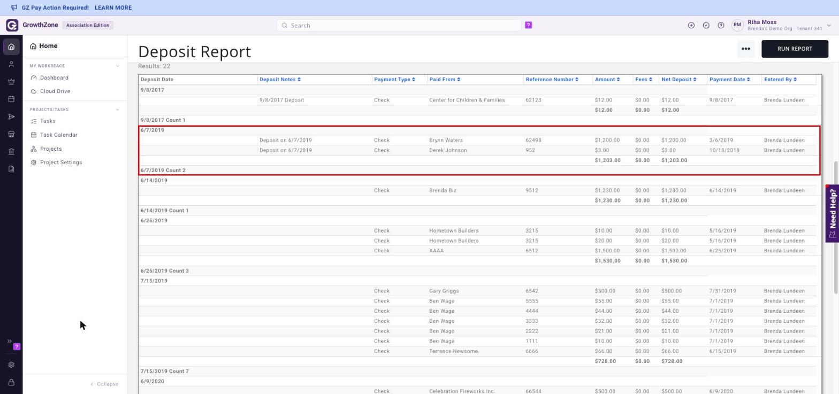Click the Deposit Date column header
839x394 pixels.
157,80
